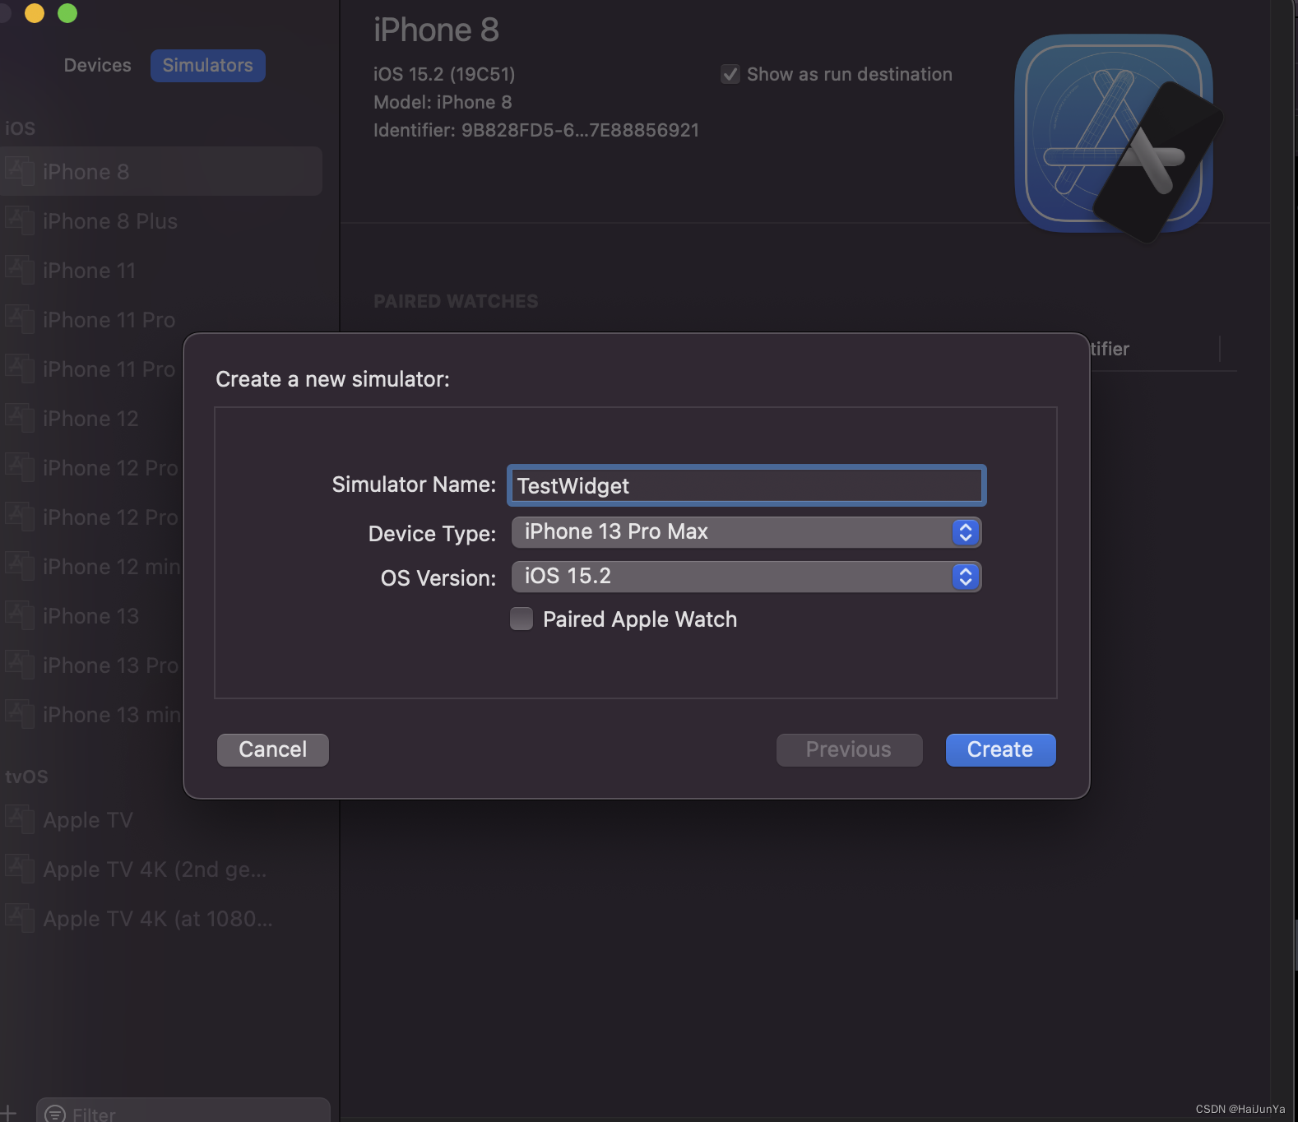The height and width of the screenshot is (1122, 1298).
Task: Click the Identifier 9B828FD5 text
Action: pyautogui.click(x=536, y=130)
